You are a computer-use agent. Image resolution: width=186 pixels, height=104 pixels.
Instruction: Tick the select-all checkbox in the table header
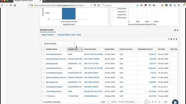click(43, 50)
